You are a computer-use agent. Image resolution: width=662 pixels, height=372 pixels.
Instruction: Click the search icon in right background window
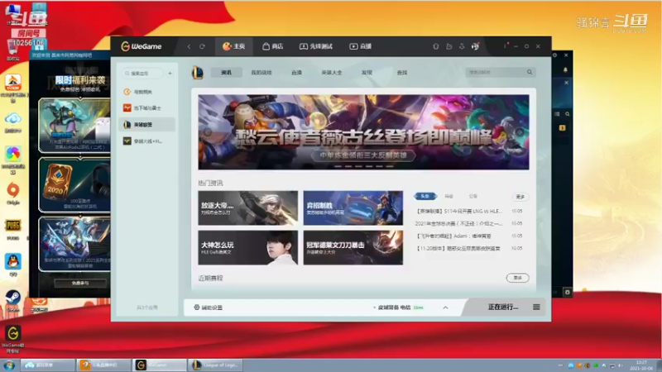click(568, 114)
